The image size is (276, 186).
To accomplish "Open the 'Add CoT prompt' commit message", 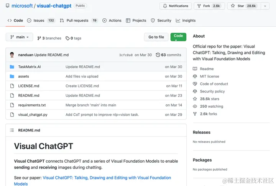I will pyautogui.click(x=102, y=115).
